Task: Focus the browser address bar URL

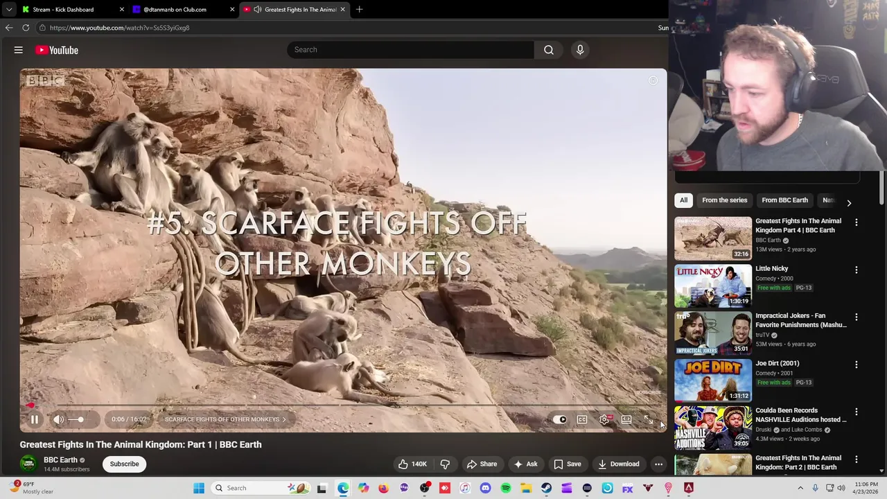Action: [x=119, y=28]
